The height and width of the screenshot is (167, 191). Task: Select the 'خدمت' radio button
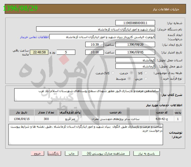tap(131, 73)
